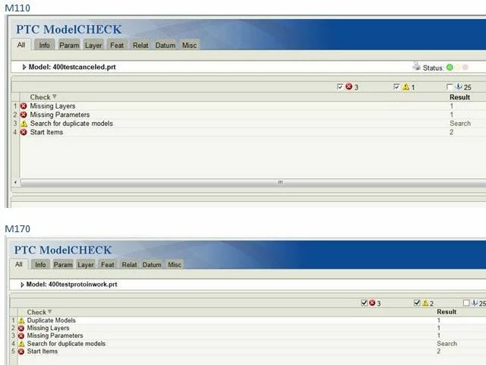Select the All tab in M170
The image size is (486, 365).
pyautogui.click(x=19, y=264)
